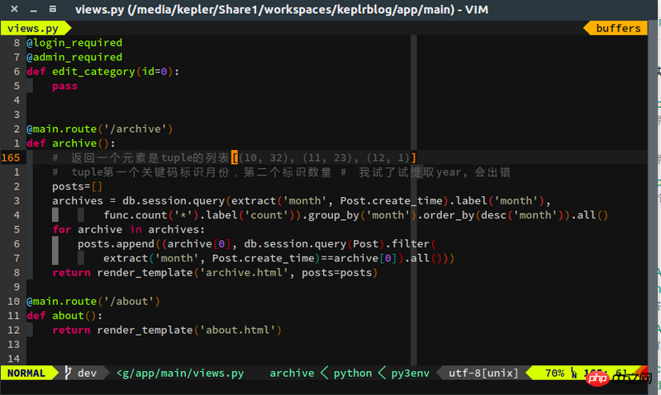Click the file path <g/app/main/views.py
Image resolution: width=661 pixels, height=395 pixels.
(x=180, y=373)
